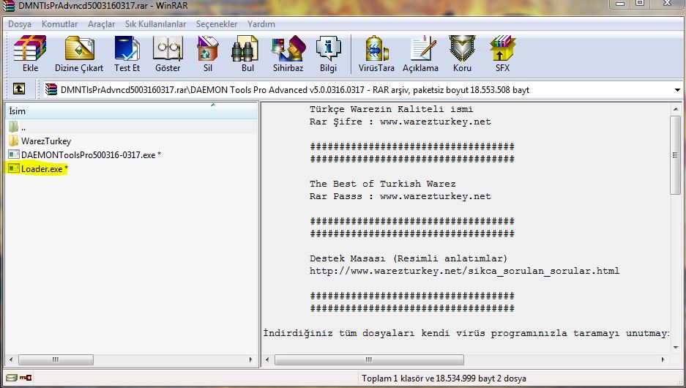
Task: Click the key password icon in status bar
Action: pyautogui.click(x=26, y=378)
